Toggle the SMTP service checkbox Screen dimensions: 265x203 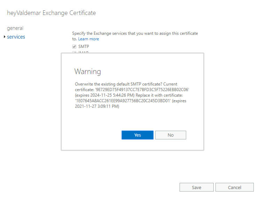[74, 47]
